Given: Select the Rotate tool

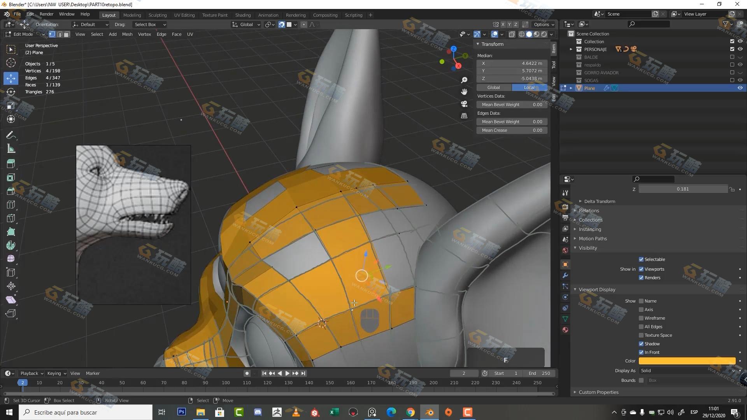Looking at the screenshot, I should [x=11, y=92].
